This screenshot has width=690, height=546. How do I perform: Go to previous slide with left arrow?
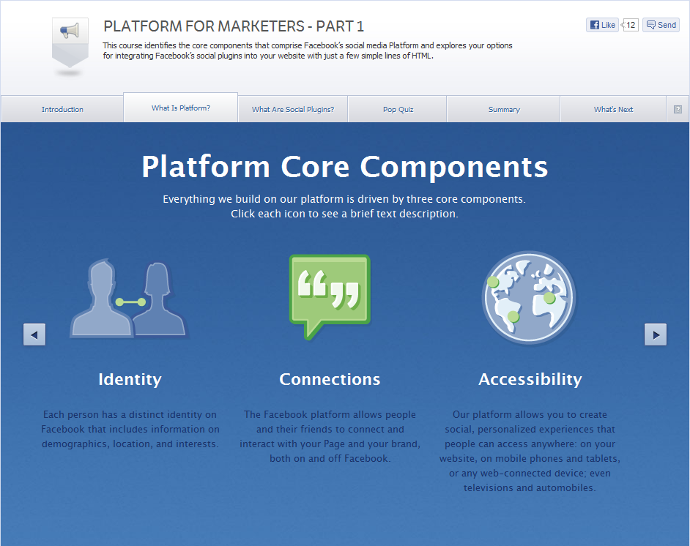34,334
